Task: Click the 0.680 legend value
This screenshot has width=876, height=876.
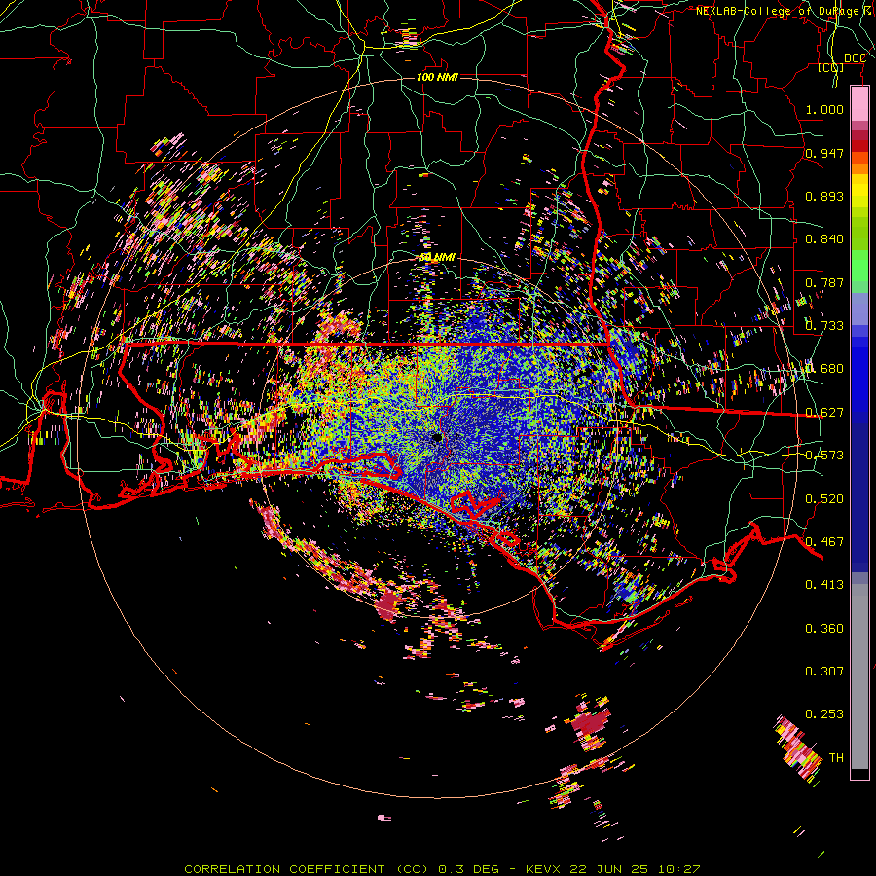Action: coord(824,369)
